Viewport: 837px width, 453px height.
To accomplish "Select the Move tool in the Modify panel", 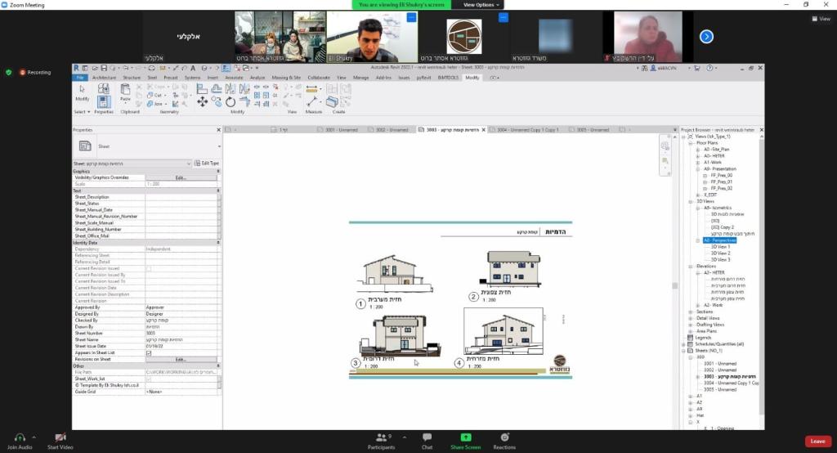I will click(x=203, y=101).
